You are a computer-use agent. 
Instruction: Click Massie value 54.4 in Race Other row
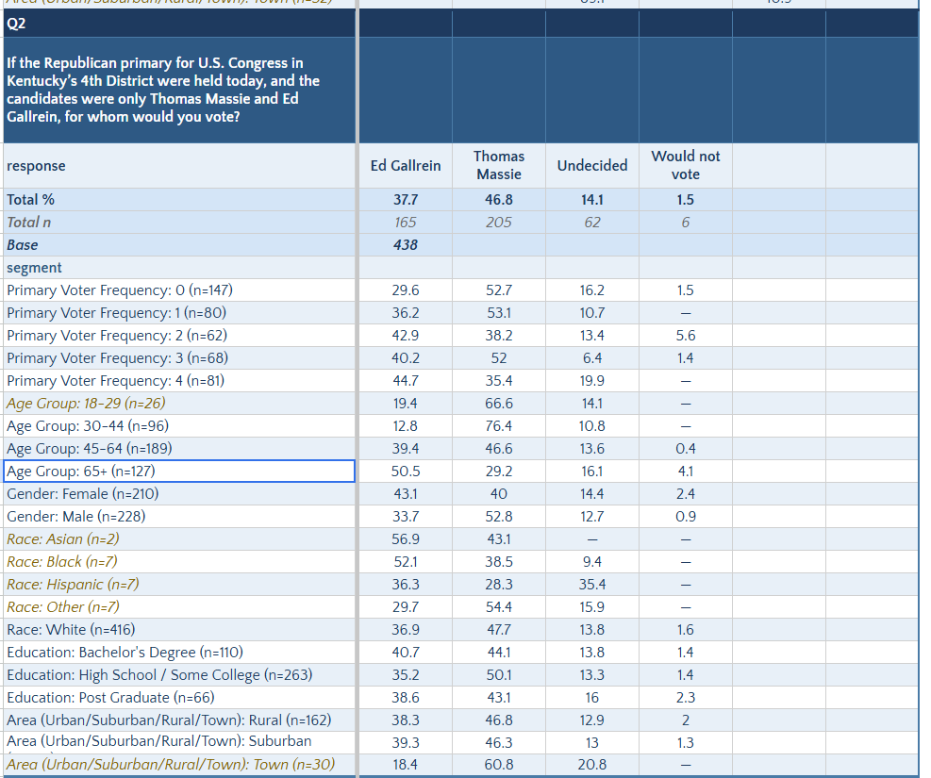(499, 607)
